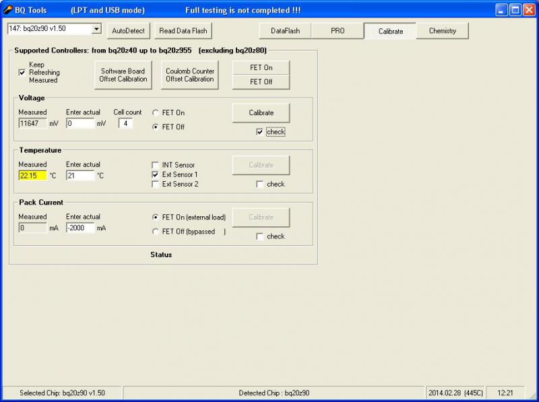Click Detected Chip : bq20z90 status text
The width and height of the screenshot is (539, 402).
point(274,393)
